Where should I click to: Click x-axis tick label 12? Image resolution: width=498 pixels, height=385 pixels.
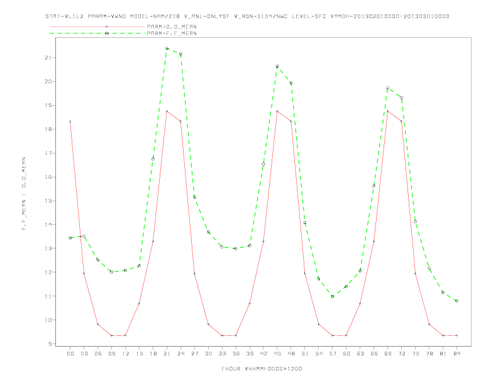click(x=126, y=354)
